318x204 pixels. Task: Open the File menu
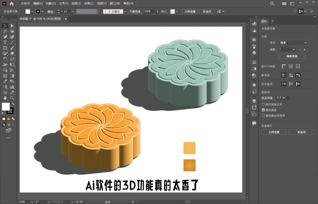click(25, 3)
